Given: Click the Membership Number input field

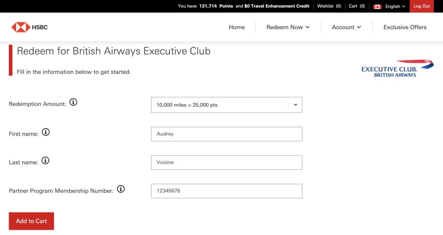Looking at the screenshot, I should coord(226,191).
